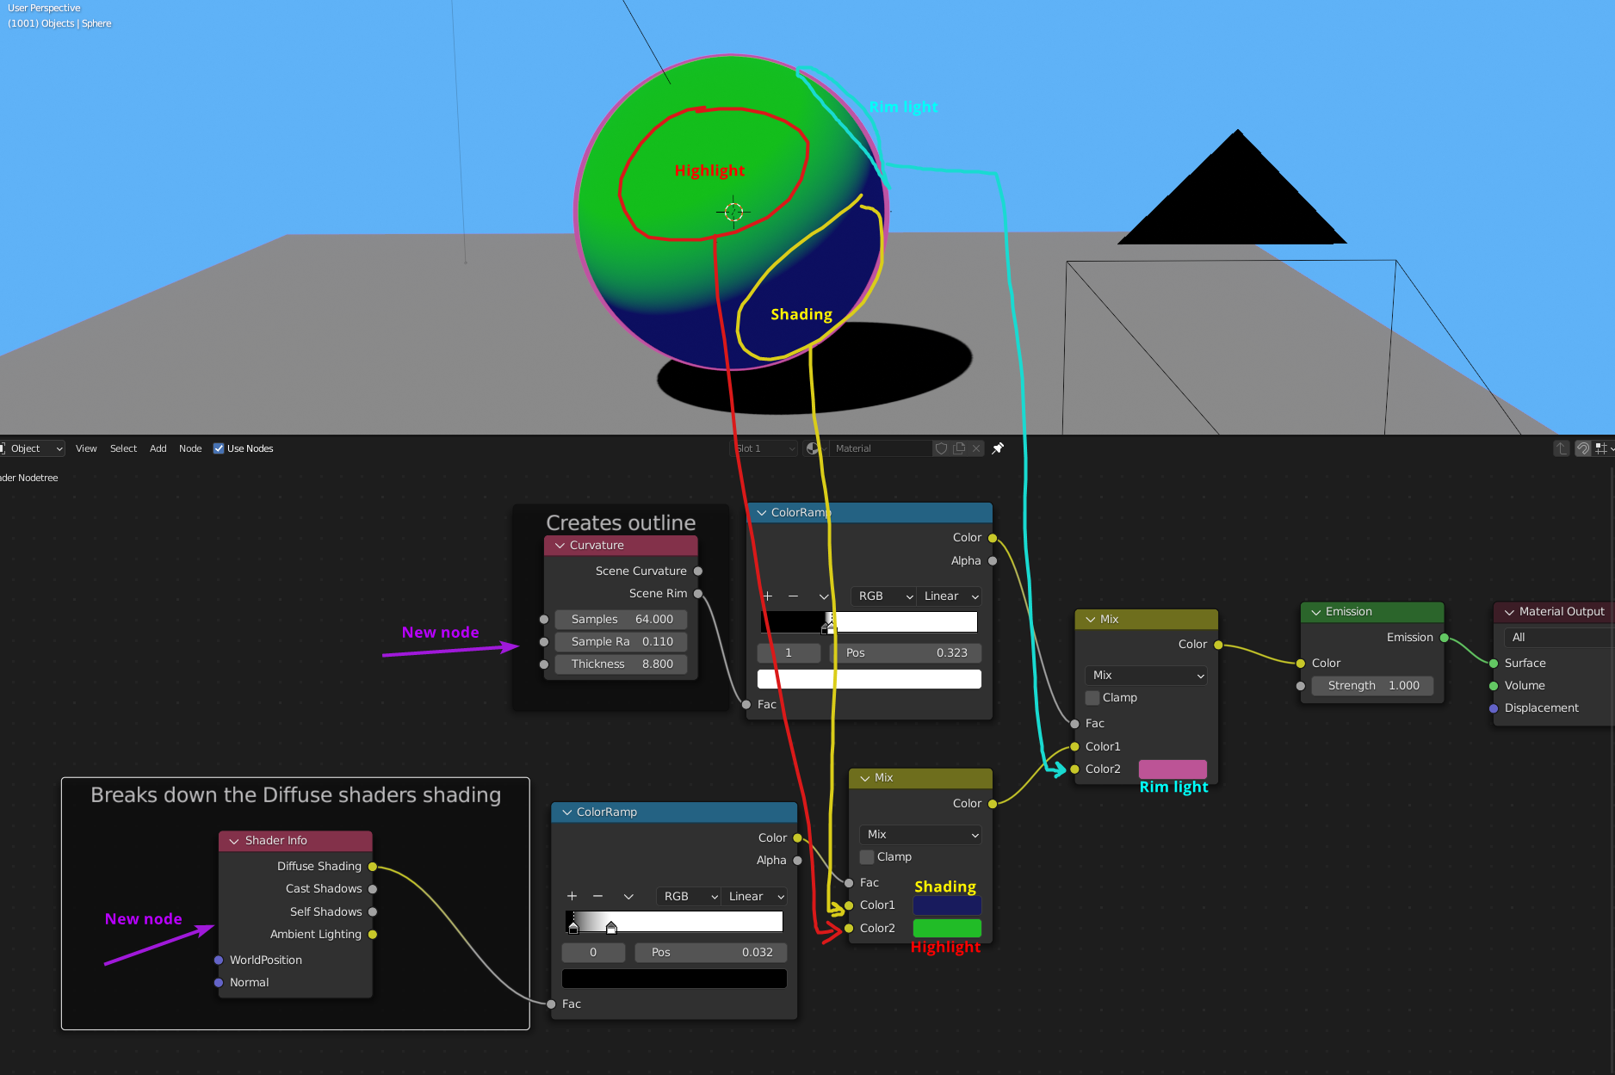Enable Clamp on the Rim light Mix node
1615x1075 pixels.
pyautogui.click(x=1092, y=698)
